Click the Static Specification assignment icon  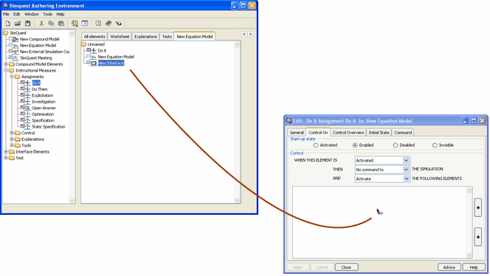tap(26, 127)
